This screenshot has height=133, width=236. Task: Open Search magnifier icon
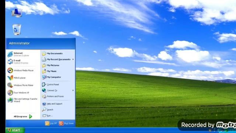[44, 110]
